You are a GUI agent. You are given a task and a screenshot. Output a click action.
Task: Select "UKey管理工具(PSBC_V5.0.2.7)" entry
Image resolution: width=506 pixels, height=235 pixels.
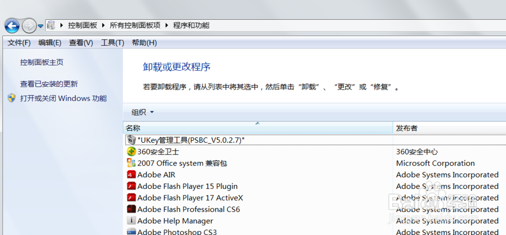pos(191,140)
